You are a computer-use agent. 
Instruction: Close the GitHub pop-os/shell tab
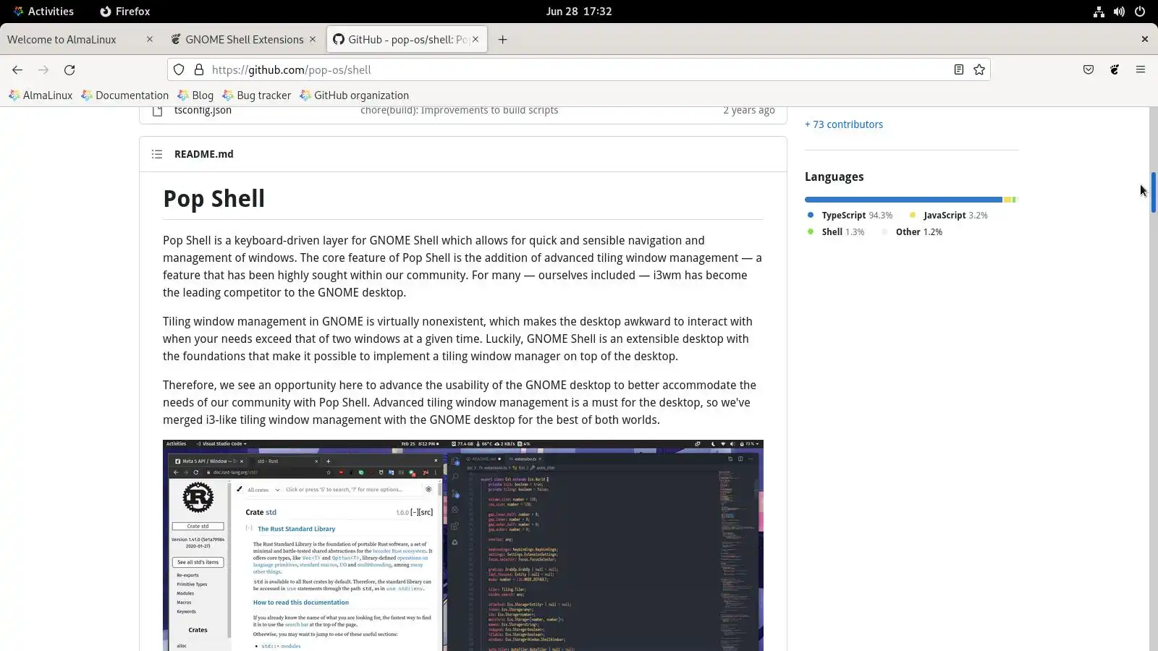(x=476, y=40)
